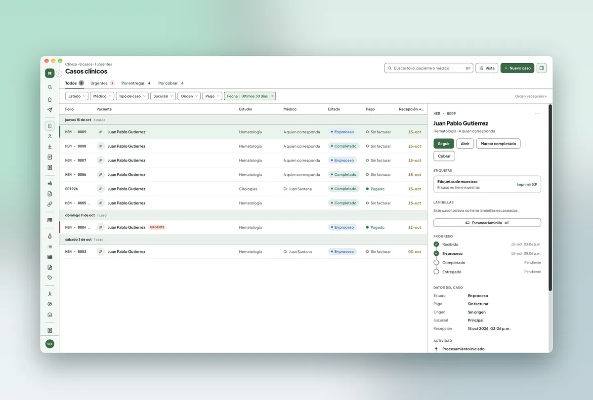Click the link chain icon in sidebar
Screen dimensions: 593x400
pyautogui.click(x=49, y=204)
